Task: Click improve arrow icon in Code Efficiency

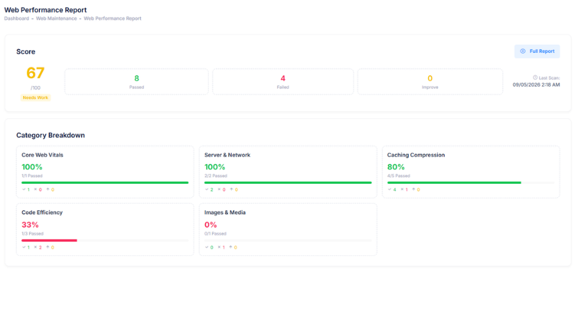Action: [x=48, y=247]
